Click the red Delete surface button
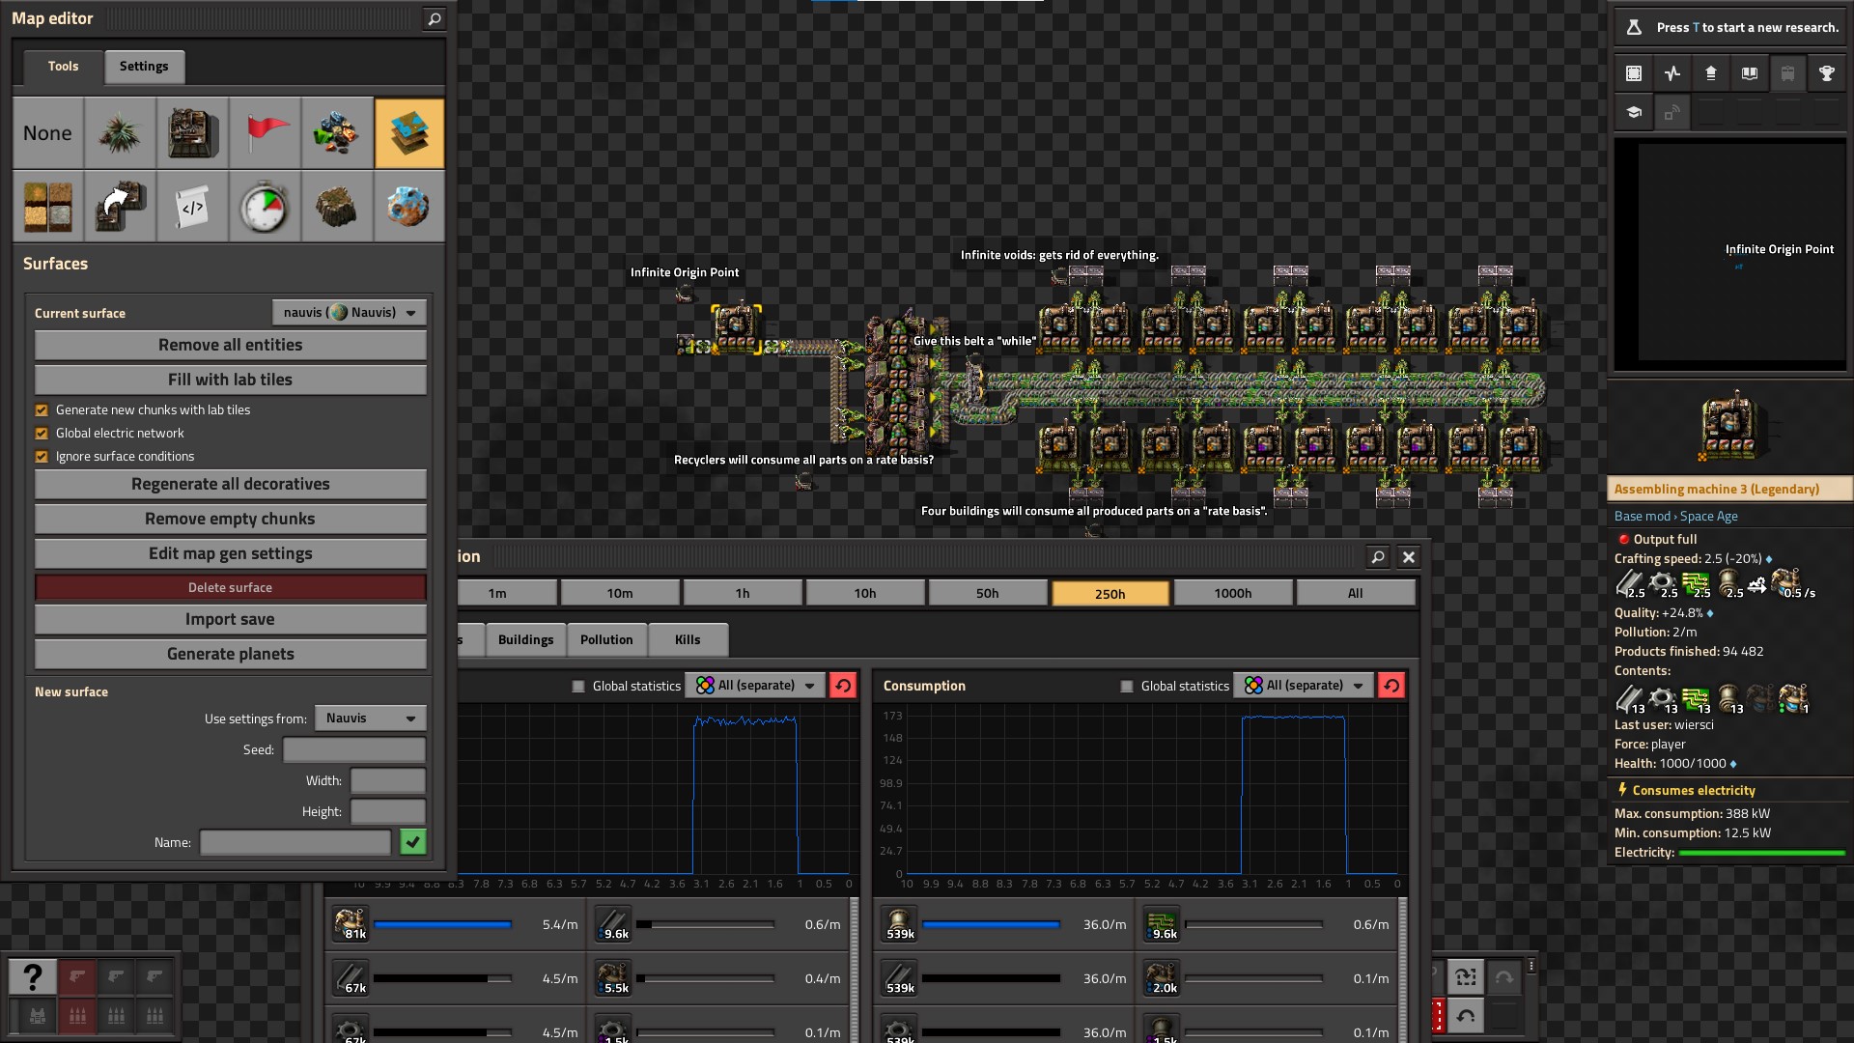This screenshot has width=1854, height=1043. [x=230, y=587]
